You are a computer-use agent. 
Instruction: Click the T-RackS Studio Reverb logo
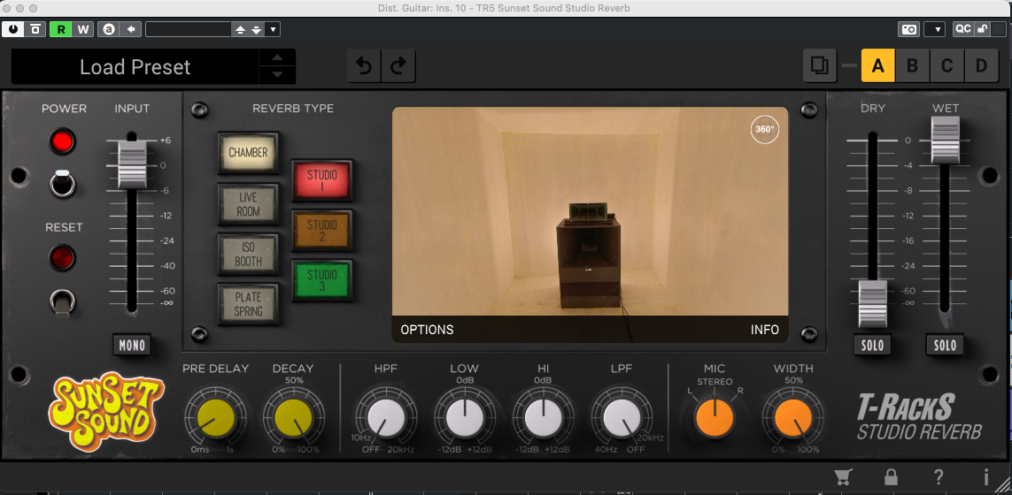[919, 417]
